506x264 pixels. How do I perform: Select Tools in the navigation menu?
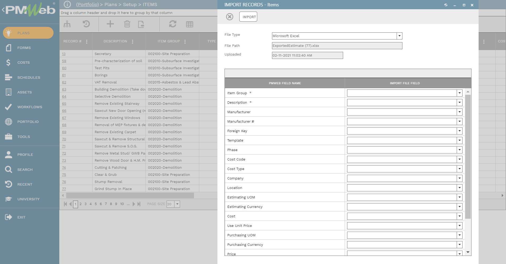coord(23,137)
